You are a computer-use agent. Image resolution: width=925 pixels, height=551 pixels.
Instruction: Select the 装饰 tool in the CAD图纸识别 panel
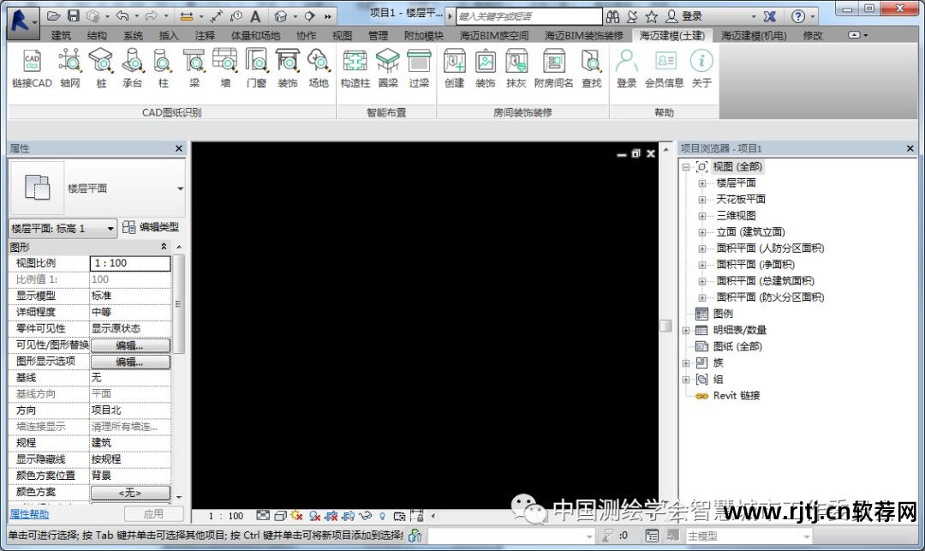[287, 69]
